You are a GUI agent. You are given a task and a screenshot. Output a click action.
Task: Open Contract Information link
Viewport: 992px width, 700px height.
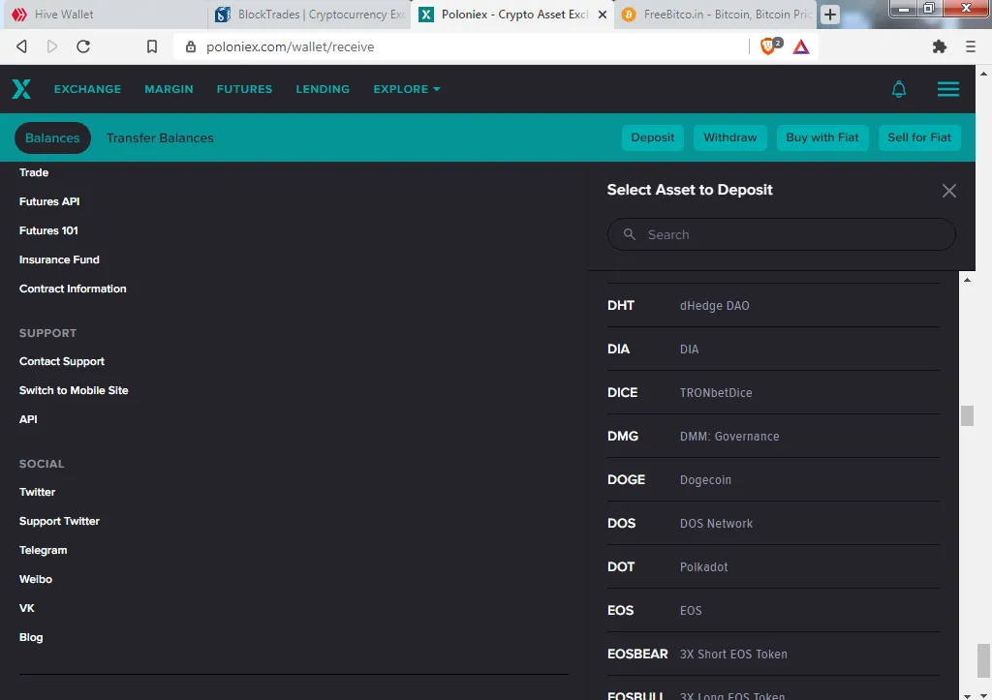[x=73, y=289]
